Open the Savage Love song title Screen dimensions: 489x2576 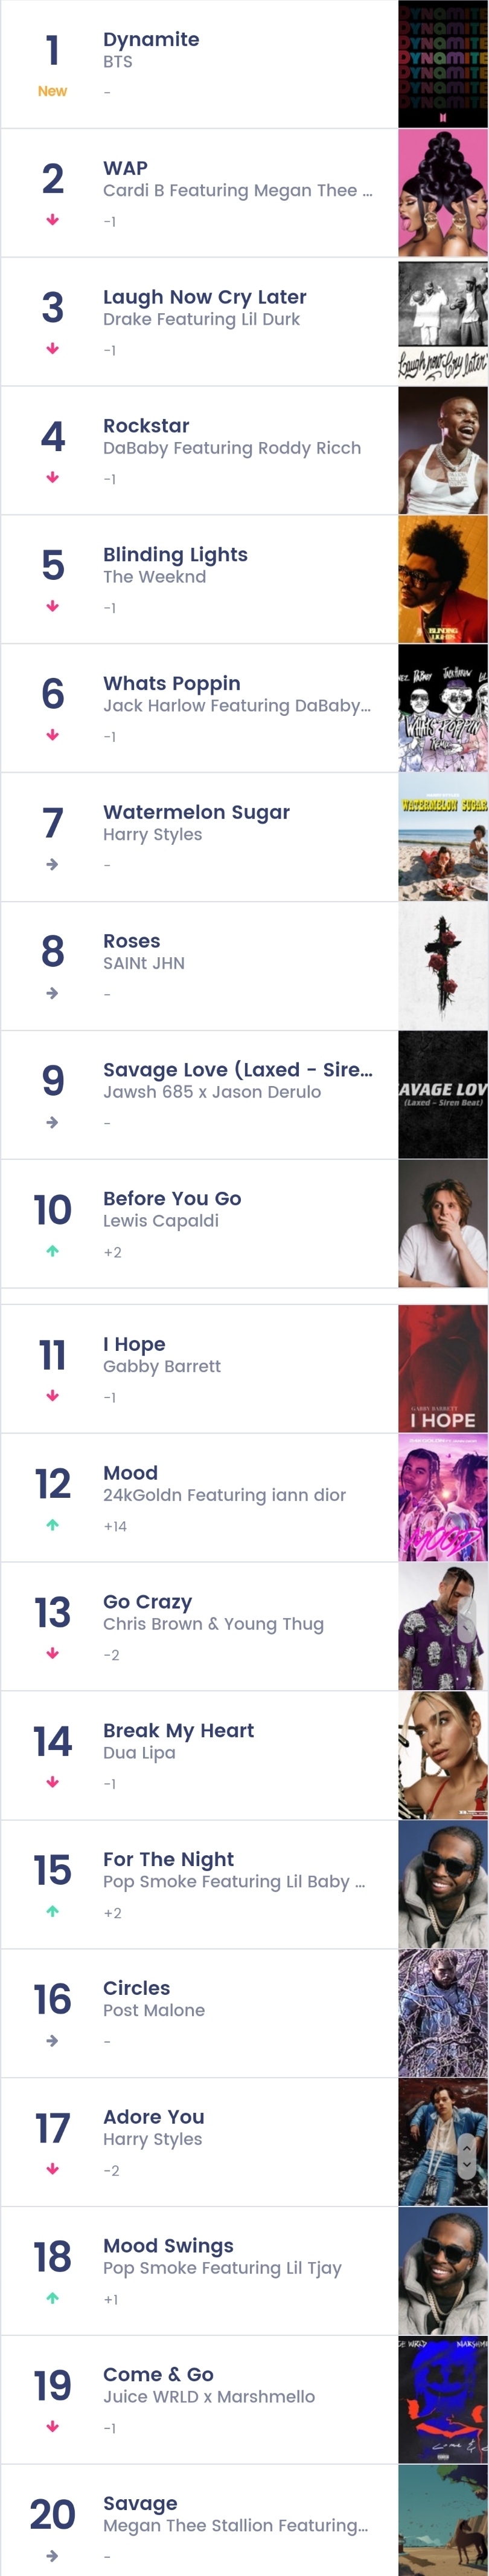point(237,1069)
